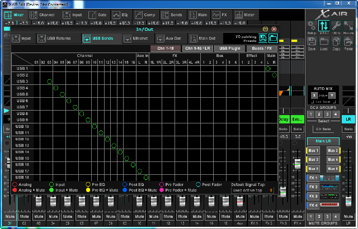
Task: Solo the LR main channel
Action: tap(348, 129)
